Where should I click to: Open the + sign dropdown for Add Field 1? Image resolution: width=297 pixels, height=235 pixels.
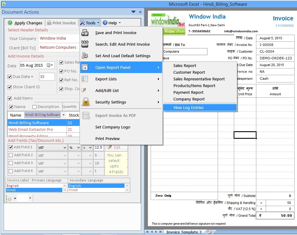tap(90, 148)
